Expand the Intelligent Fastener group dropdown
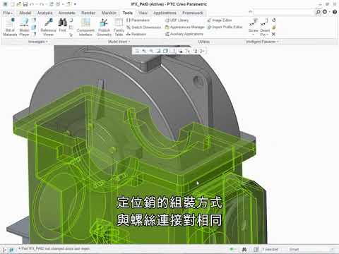Image resolution: width=339 pixels, height=254 pixels. pos(262,42)
